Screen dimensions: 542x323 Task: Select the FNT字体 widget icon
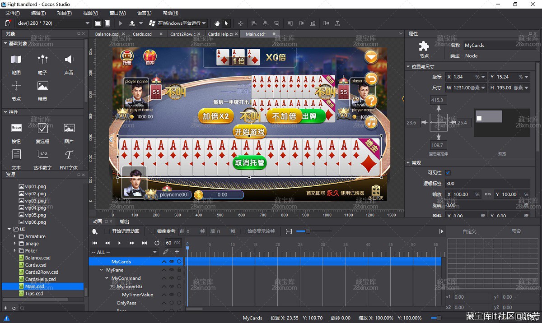(69, 155)
